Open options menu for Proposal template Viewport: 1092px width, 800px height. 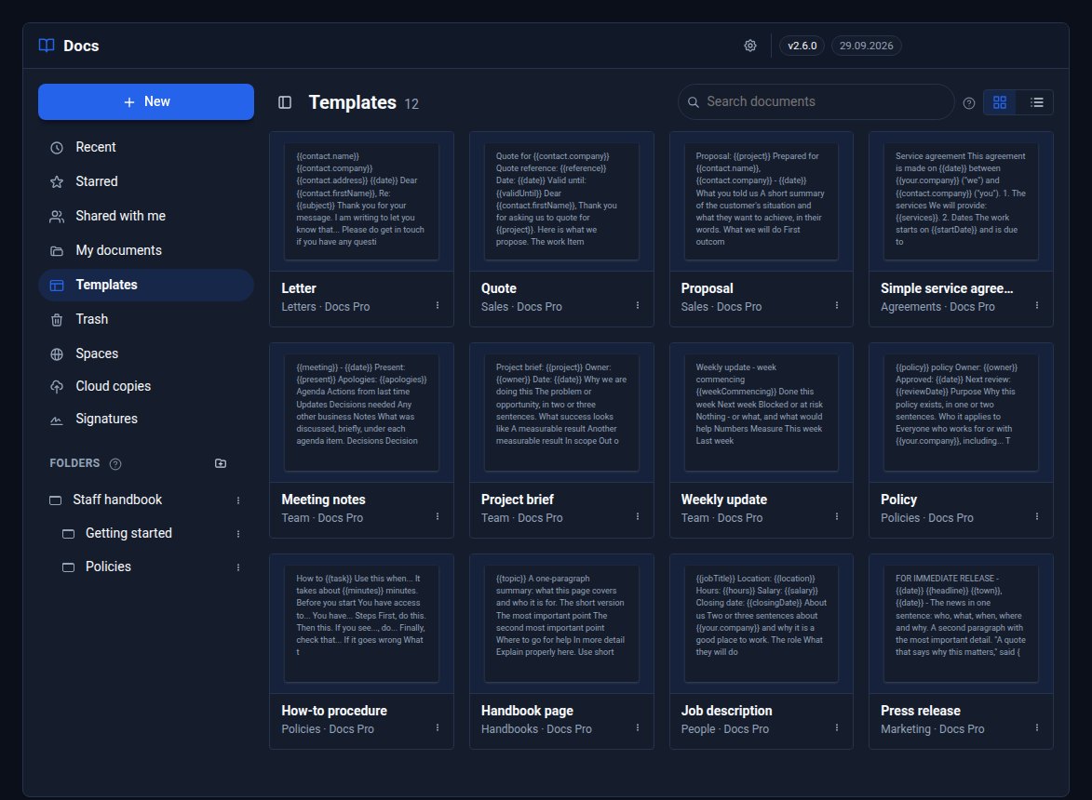coord(836,305)
